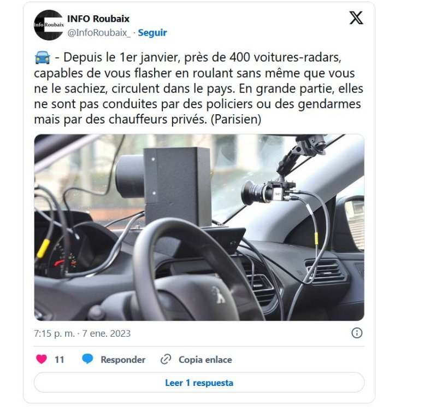Click the blue reply speech bubble icon
Viewport: 442px width, 410px height.
pyautogui.click(x=87, y=359)
